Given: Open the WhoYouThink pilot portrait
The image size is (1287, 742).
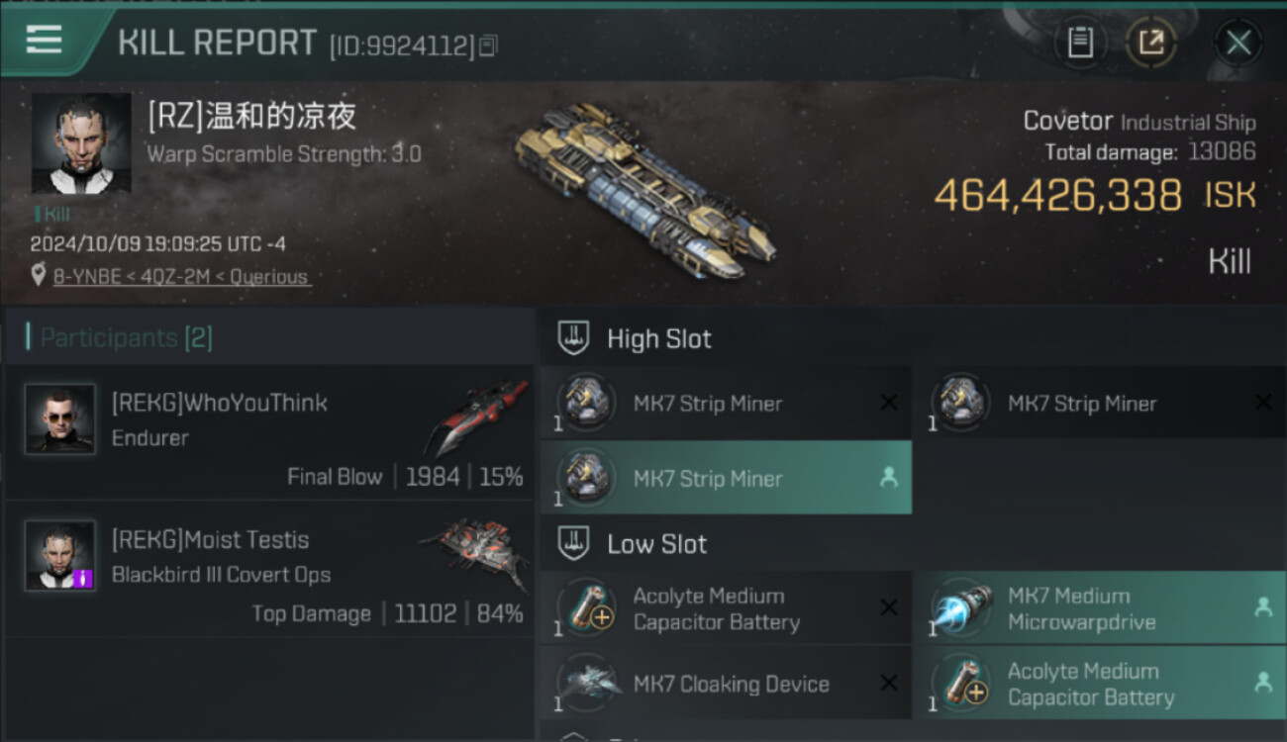Looking at the screenshot, I should point(59,418).
